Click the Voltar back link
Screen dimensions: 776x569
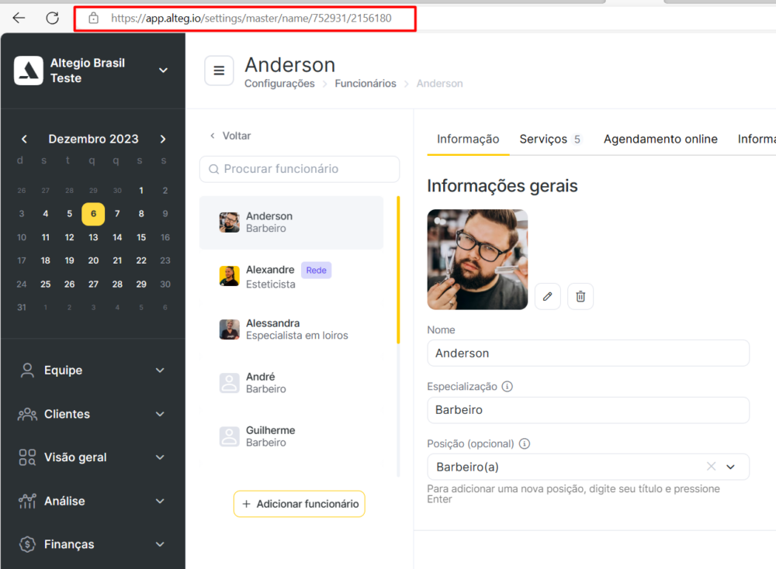click(230, 136)
